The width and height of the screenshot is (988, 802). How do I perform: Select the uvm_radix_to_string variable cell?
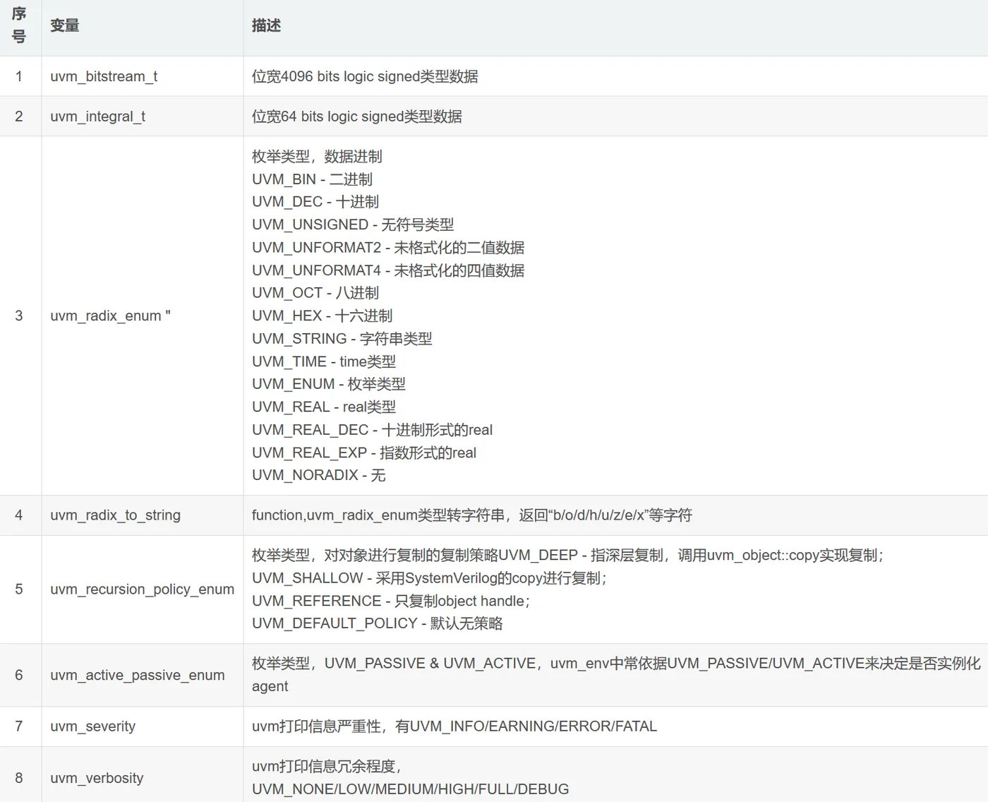[x=142, y=515]
